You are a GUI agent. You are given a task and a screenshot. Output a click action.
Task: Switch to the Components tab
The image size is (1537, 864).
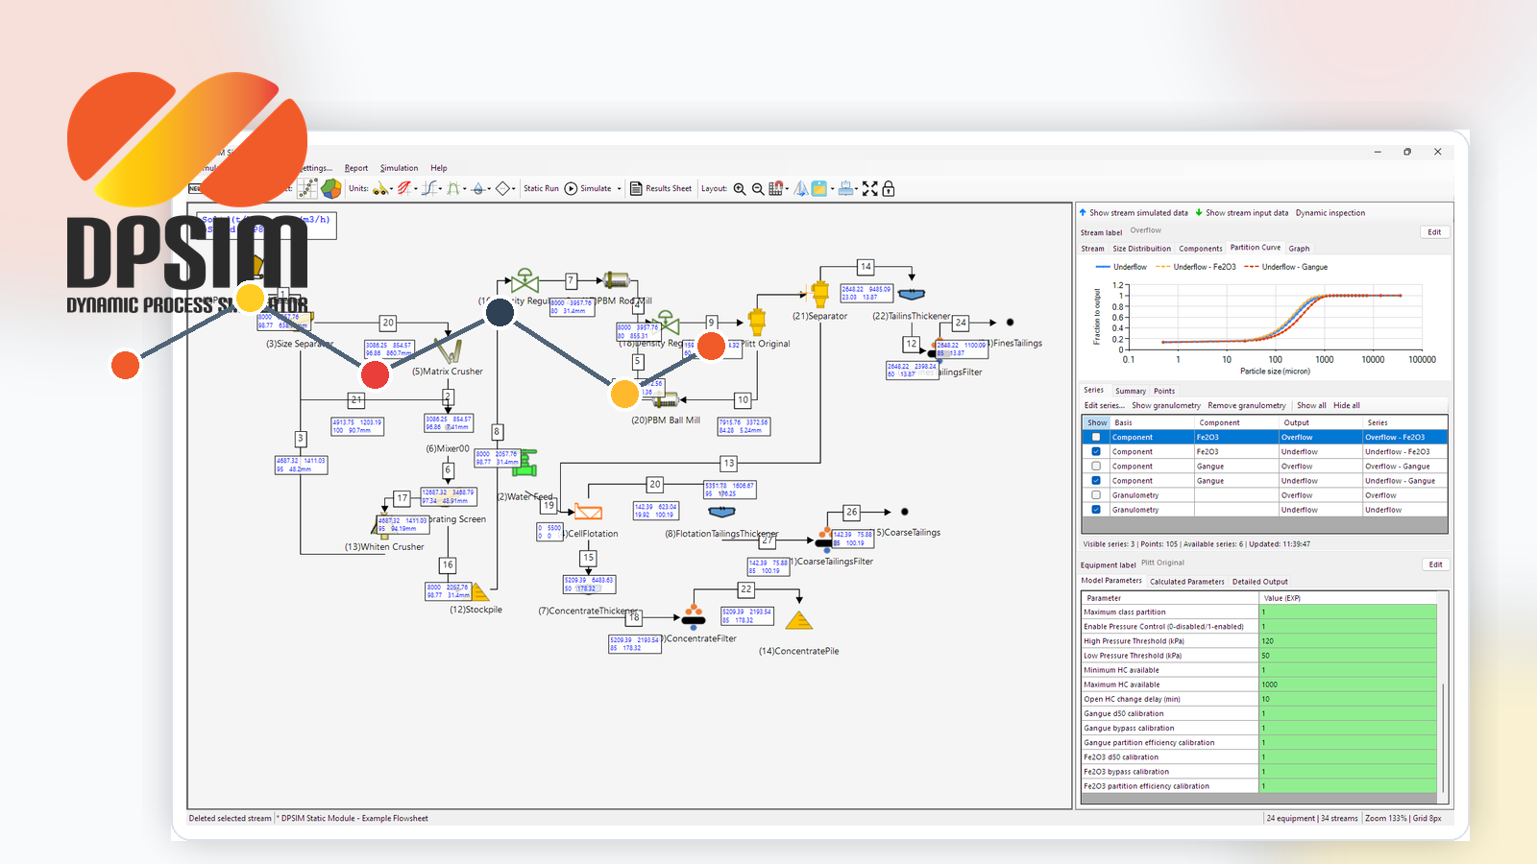pos(1201,249)
